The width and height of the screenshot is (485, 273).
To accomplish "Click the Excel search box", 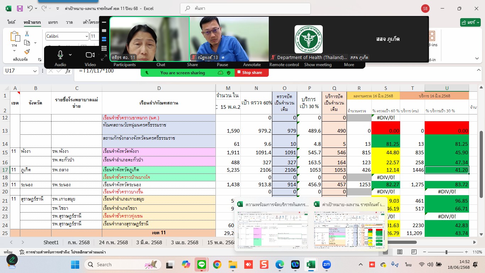I will pyautogui.click(x=245, y=8).
